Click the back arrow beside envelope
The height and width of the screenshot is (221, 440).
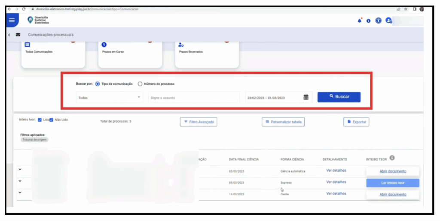(x=9, y=35)
